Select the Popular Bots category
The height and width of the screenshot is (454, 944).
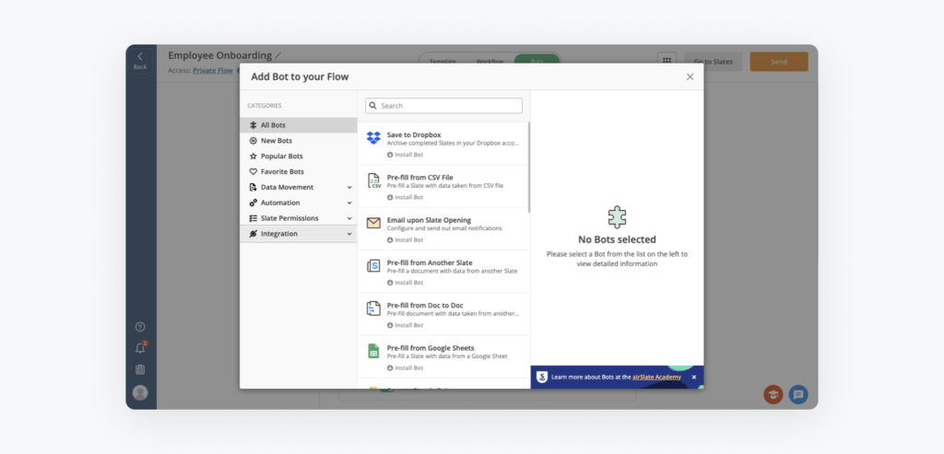click(x=281, y=157)
